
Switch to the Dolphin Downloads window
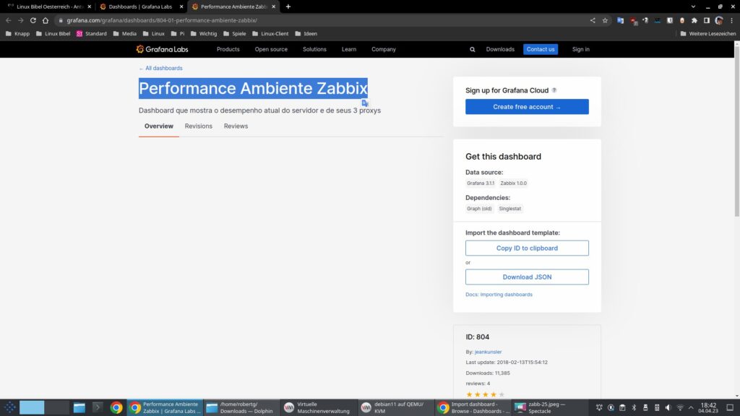coord(241,407)
